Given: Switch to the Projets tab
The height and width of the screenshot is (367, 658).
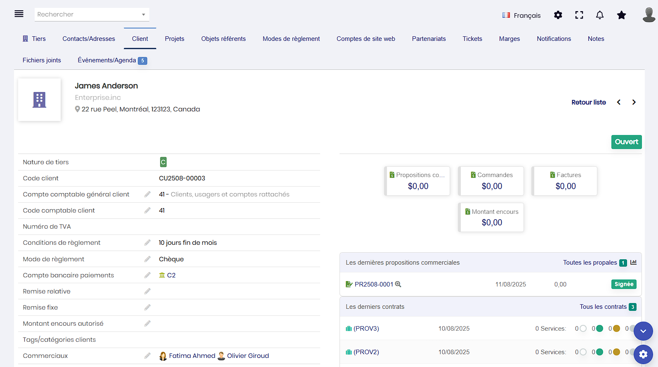Looking at the screenshot, I should [x=175, y=39].
